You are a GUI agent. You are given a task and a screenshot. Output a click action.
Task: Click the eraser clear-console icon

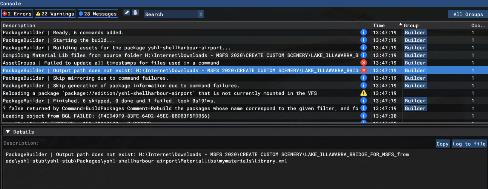127,13
